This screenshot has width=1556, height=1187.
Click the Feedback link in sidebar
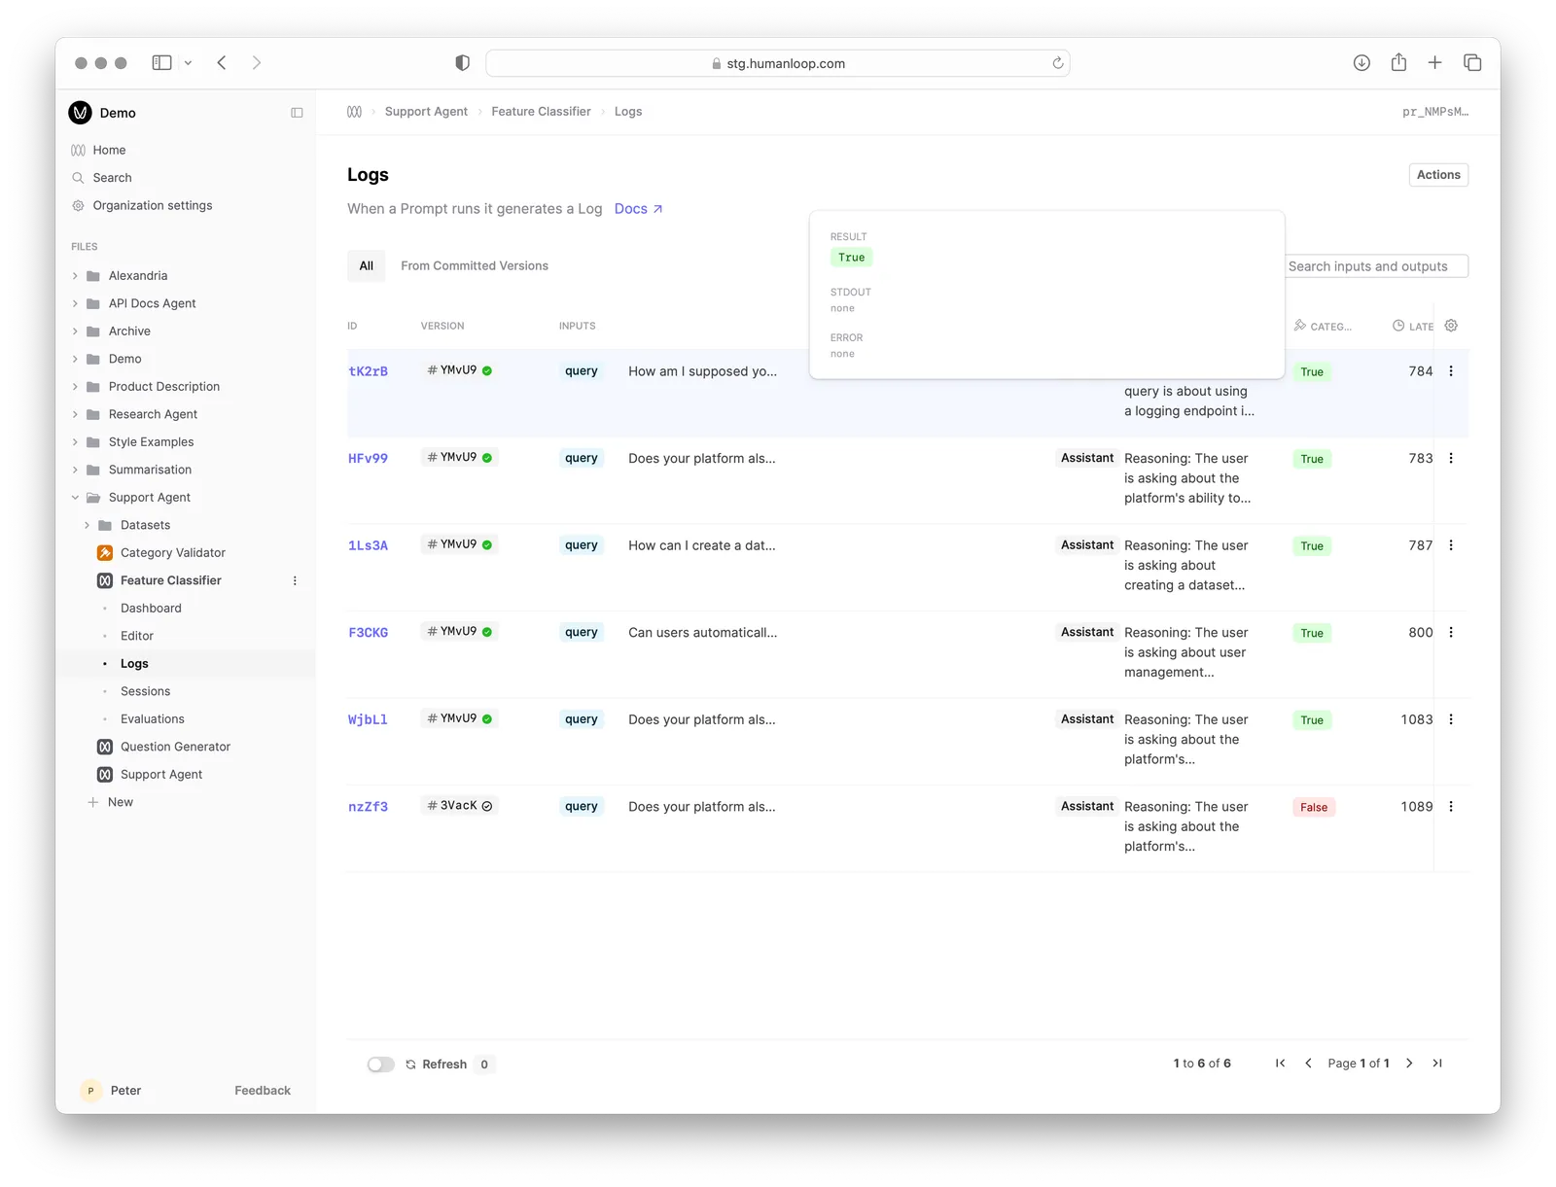(x=263, y=1091)
